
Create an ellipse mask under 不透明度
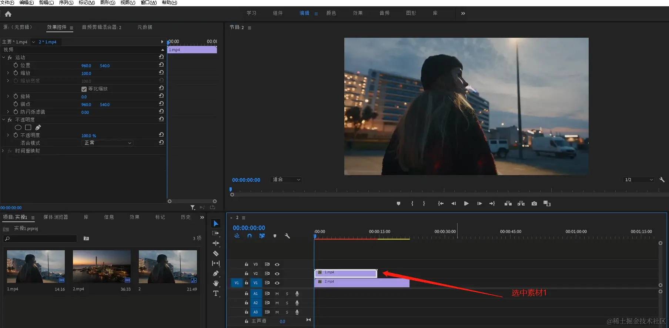point(18,127)
